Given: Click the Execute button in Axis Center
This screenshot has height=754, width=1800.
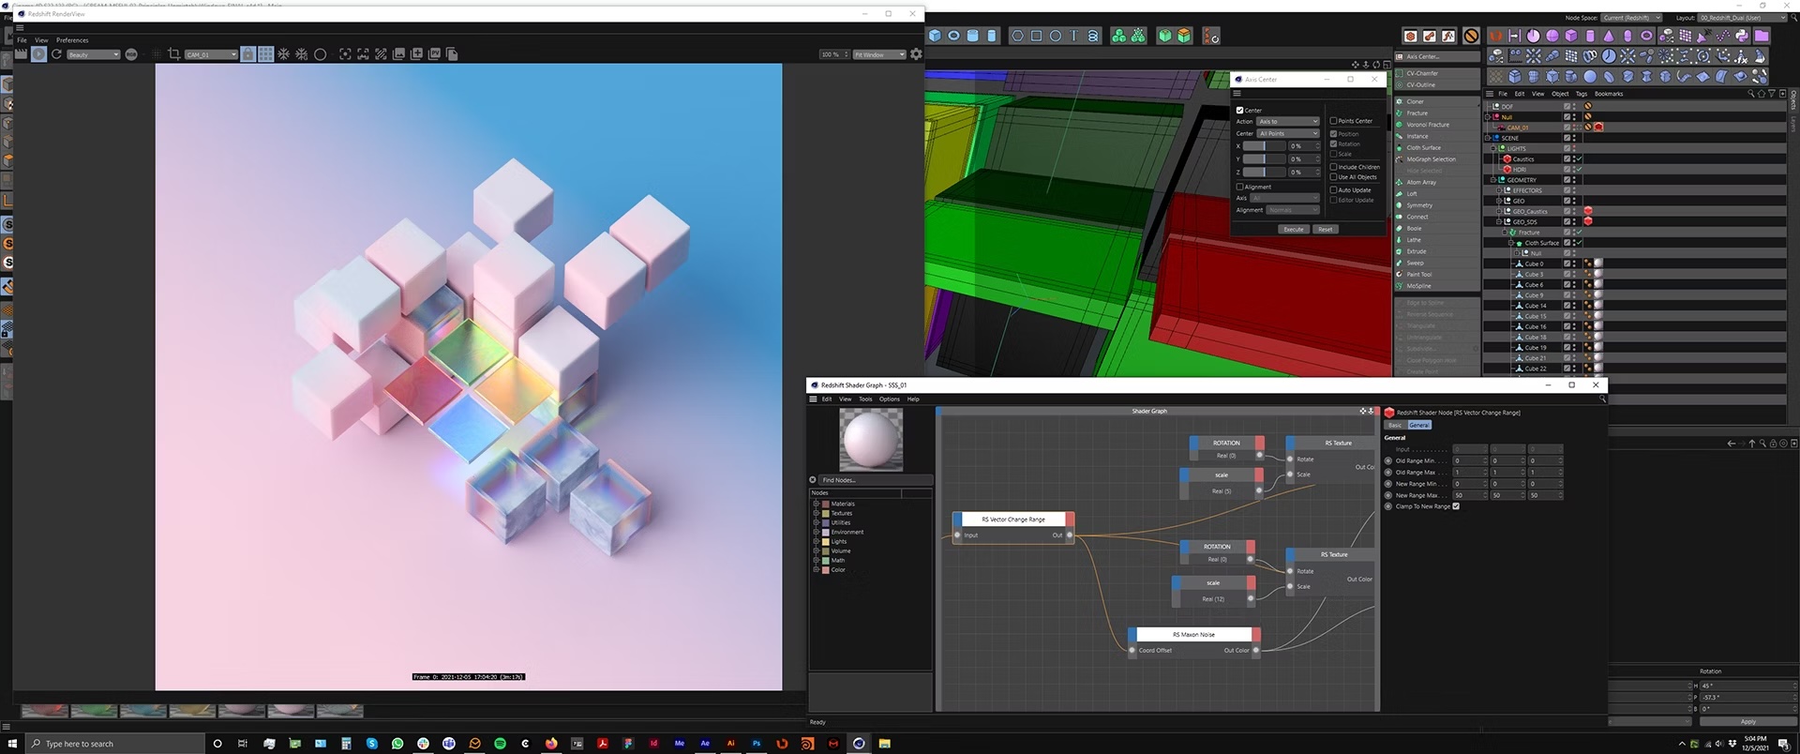Looking at the screenshot, I should pyautogui.click(x=1294, y=230).
